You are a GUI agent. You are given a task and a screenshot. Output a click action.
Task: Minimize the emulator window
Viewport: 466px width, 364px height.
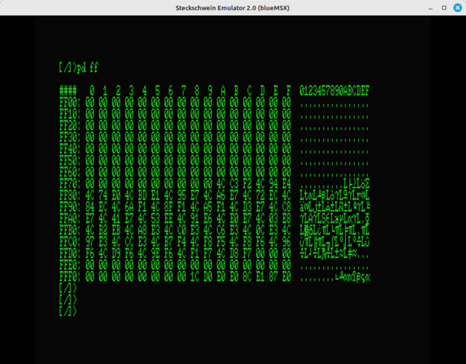(430, 8)
